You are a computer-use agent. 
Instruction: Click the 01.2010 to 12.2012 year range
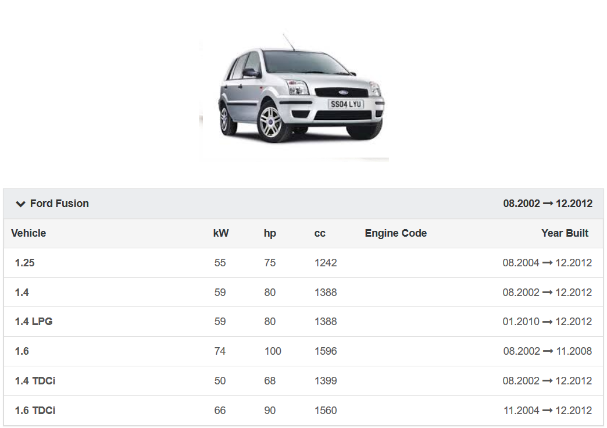tap(547, 322)
